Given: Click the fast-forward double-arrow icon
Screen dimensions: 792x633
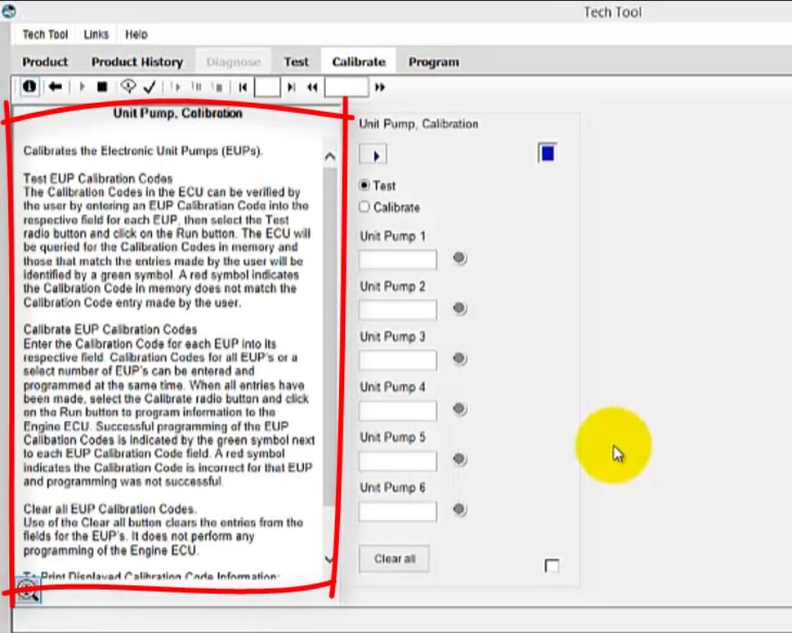Looking at the screenshot, I should pyautogui.click(x=380, y=88).
